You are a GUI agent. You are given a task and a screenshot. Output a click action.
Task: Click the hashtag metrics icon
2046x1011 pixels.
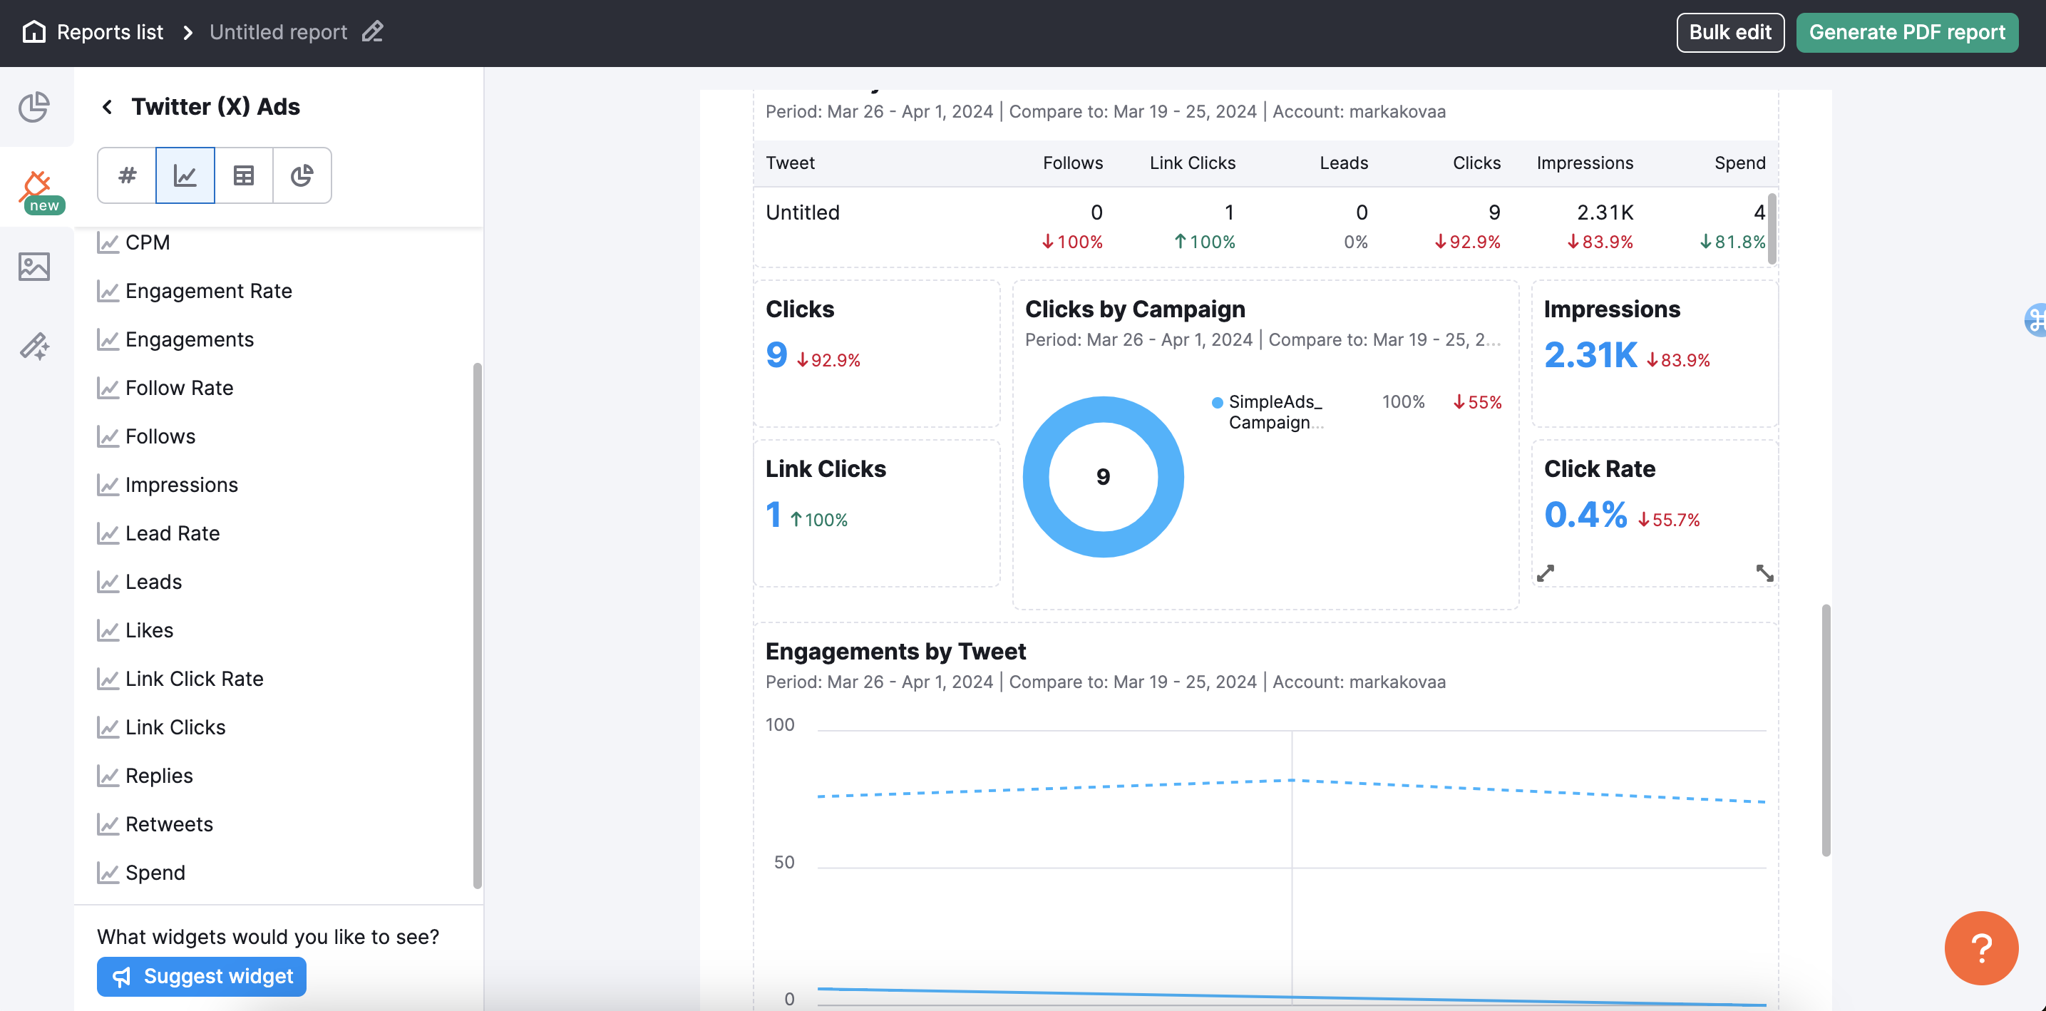[x=127, y=175]
